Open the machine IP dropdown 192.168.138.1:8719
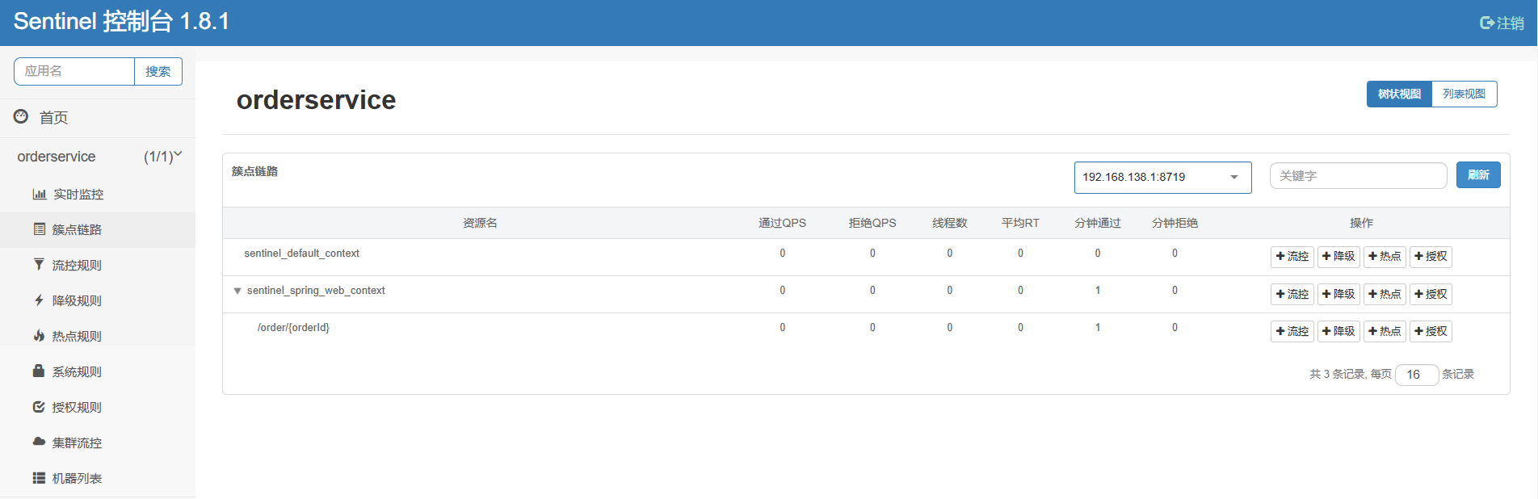The width and height of the screenshot is (1538, 499). tap(1162, 178)
